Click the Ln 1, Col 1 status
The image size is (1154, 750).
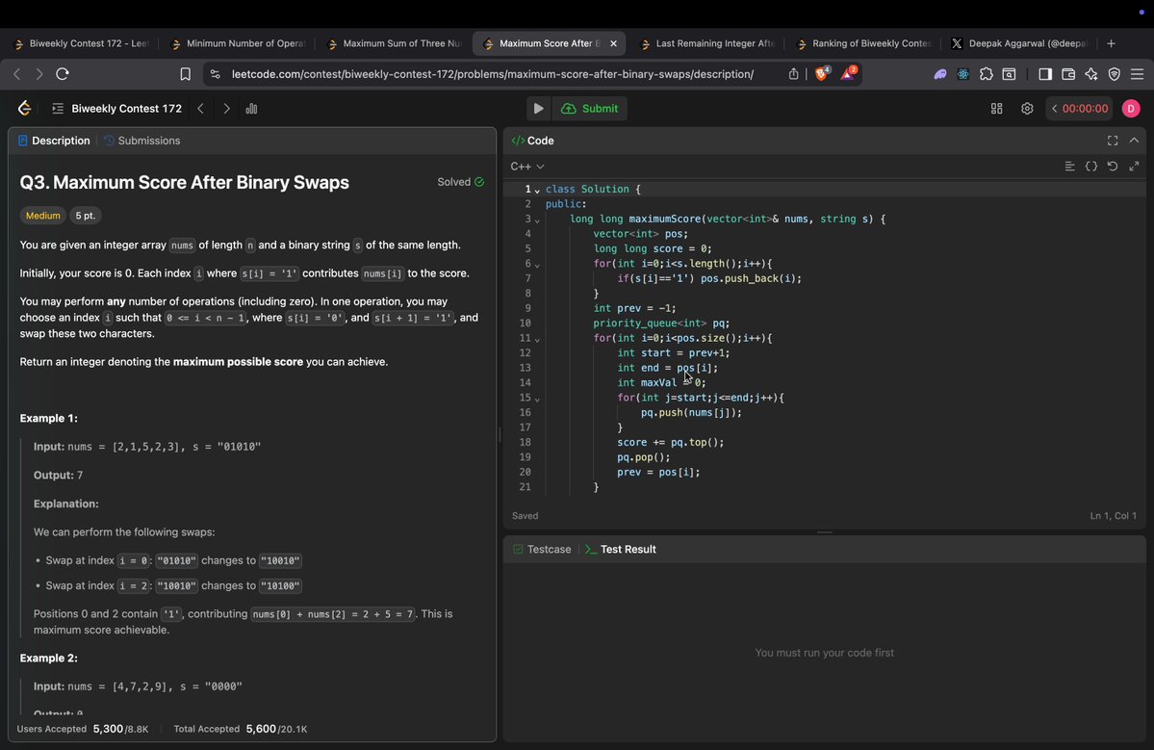[1113, 516]
